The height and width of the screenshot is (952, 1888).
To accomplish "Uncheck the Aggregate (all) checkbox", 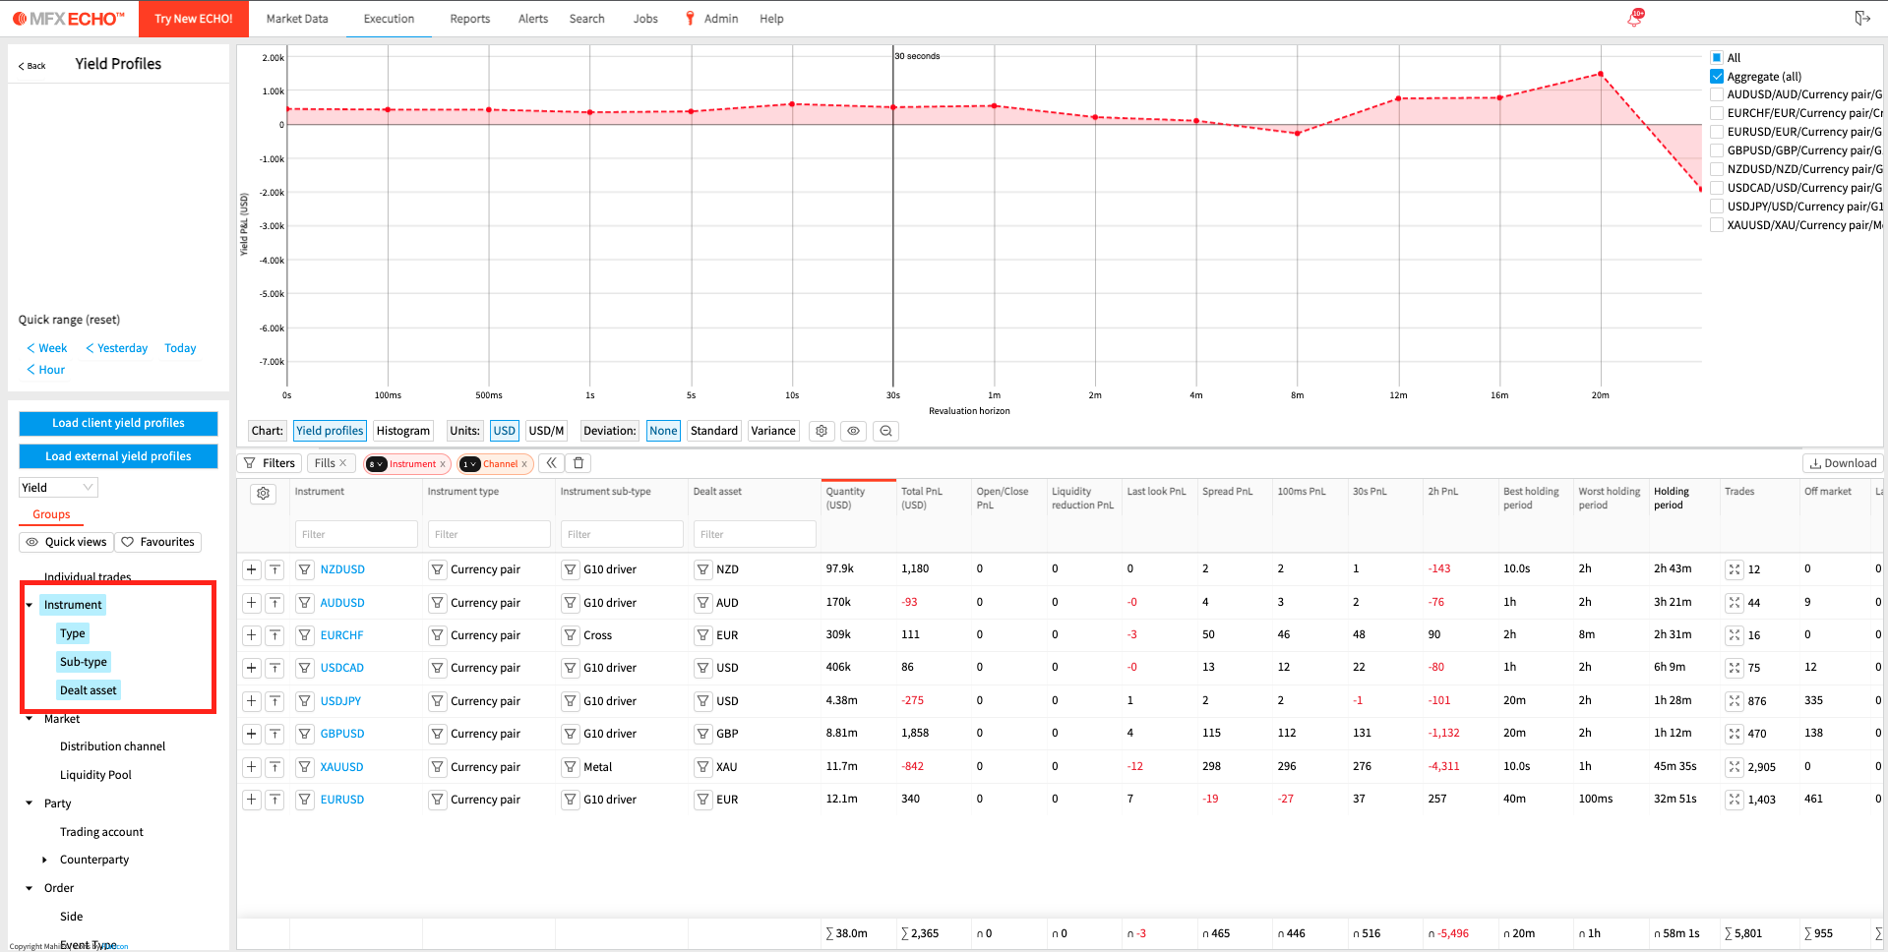I will pos(1717,77).
